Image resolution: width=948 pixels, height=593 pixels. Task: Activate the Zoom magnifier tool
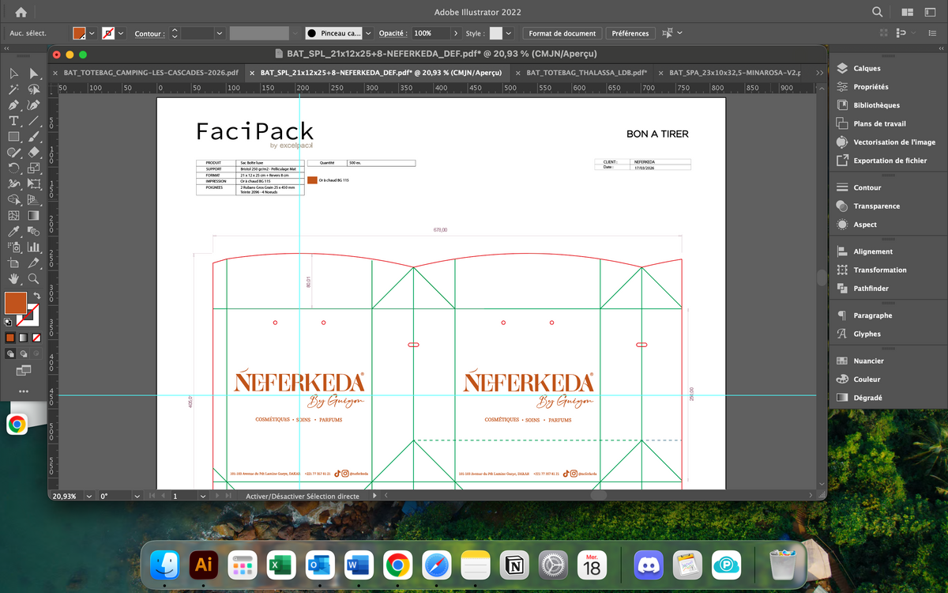[34, 278]
